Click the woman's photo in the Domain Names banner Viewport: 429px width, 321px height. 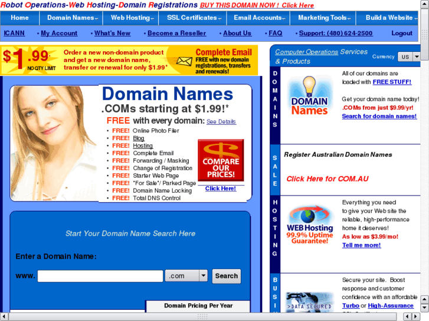[x=53, y=144]
